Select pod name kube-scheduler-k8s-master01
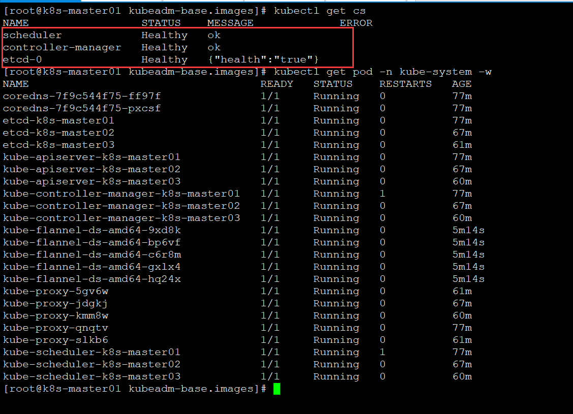 point(92,353)
